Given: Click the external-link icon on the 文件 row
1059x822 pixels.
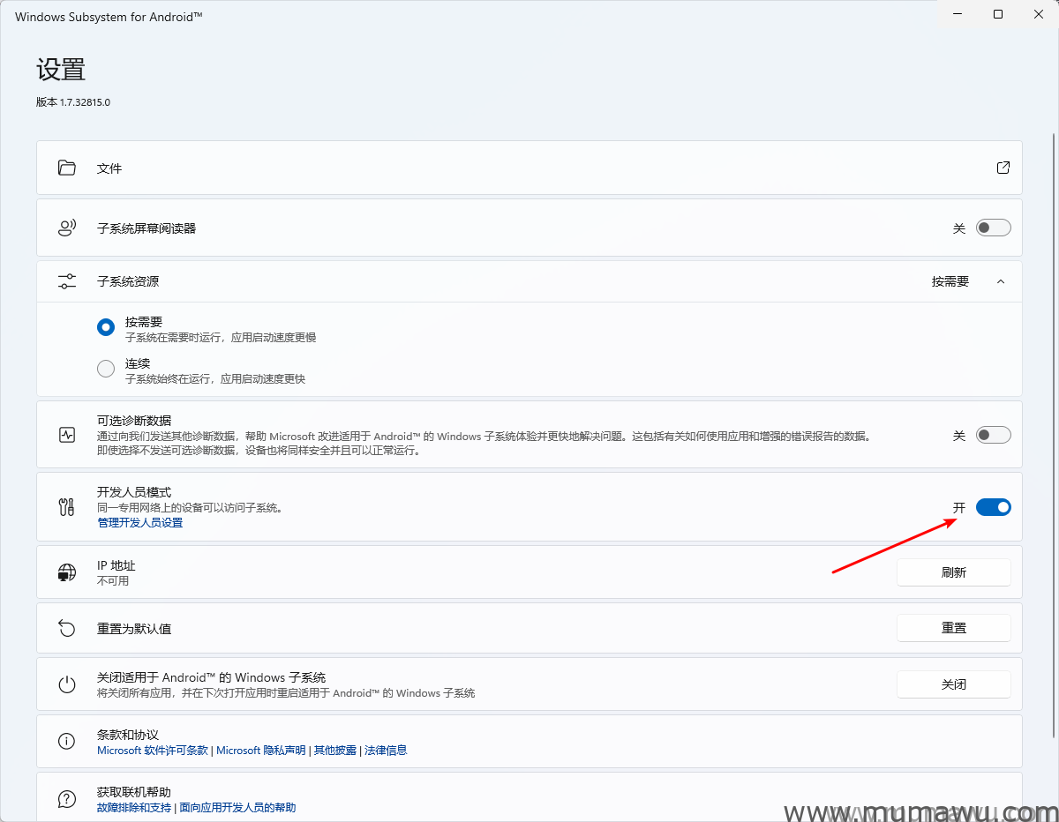Looking at the screenshot, I should pos(1003,167).
